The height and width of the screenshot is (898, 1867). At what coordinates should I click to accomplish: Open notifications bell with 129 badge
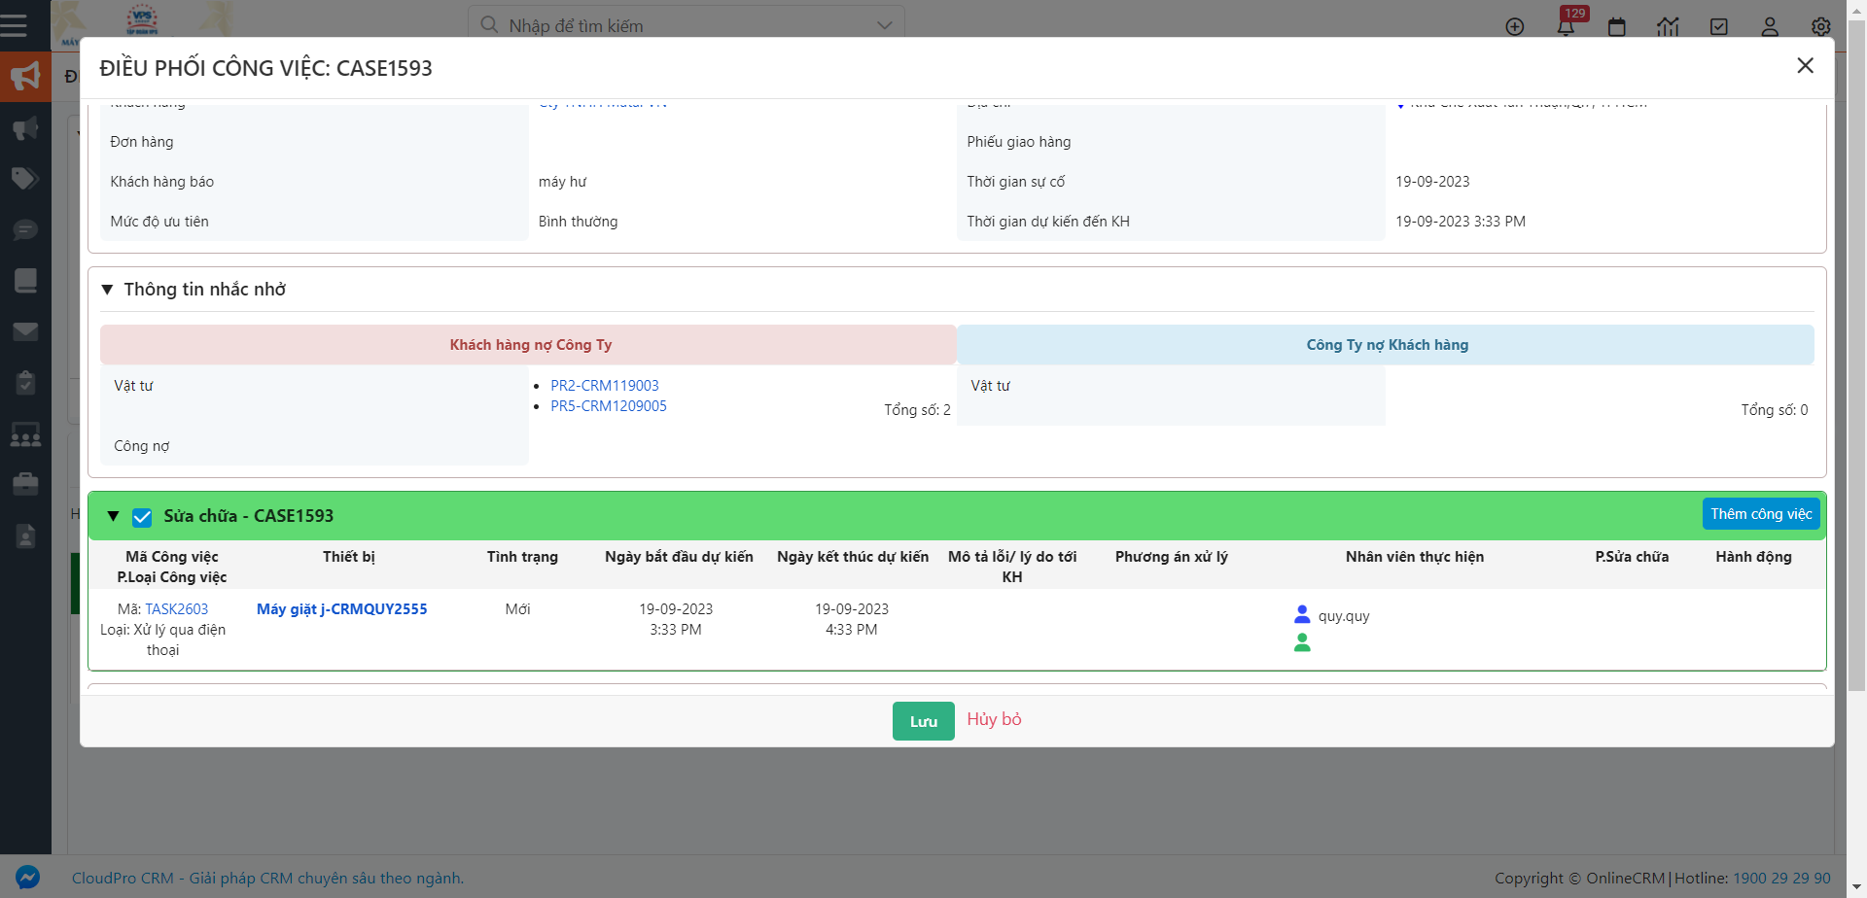pyautogui.click(x=1566, y=25)
